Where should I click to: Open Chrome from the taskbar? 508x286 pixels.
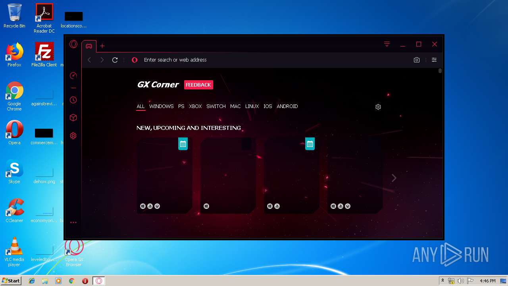pos(71,281)
